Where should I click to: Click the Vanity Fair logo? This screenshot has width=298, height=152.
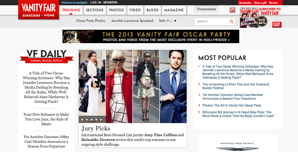[39, 8]
